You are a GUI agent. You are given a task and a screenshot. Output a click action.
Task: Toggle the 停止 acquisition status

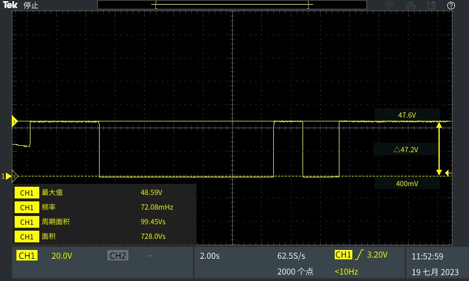[x=31, y=5]
